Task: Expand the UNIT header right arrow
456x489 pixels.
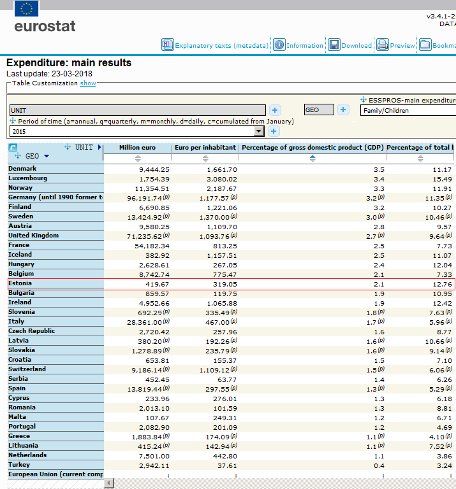Action: [99, 147]
